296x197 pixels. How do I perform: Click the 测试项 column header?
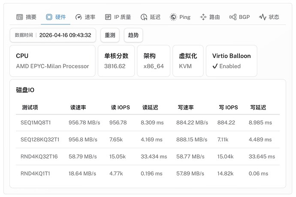point(30,107)
